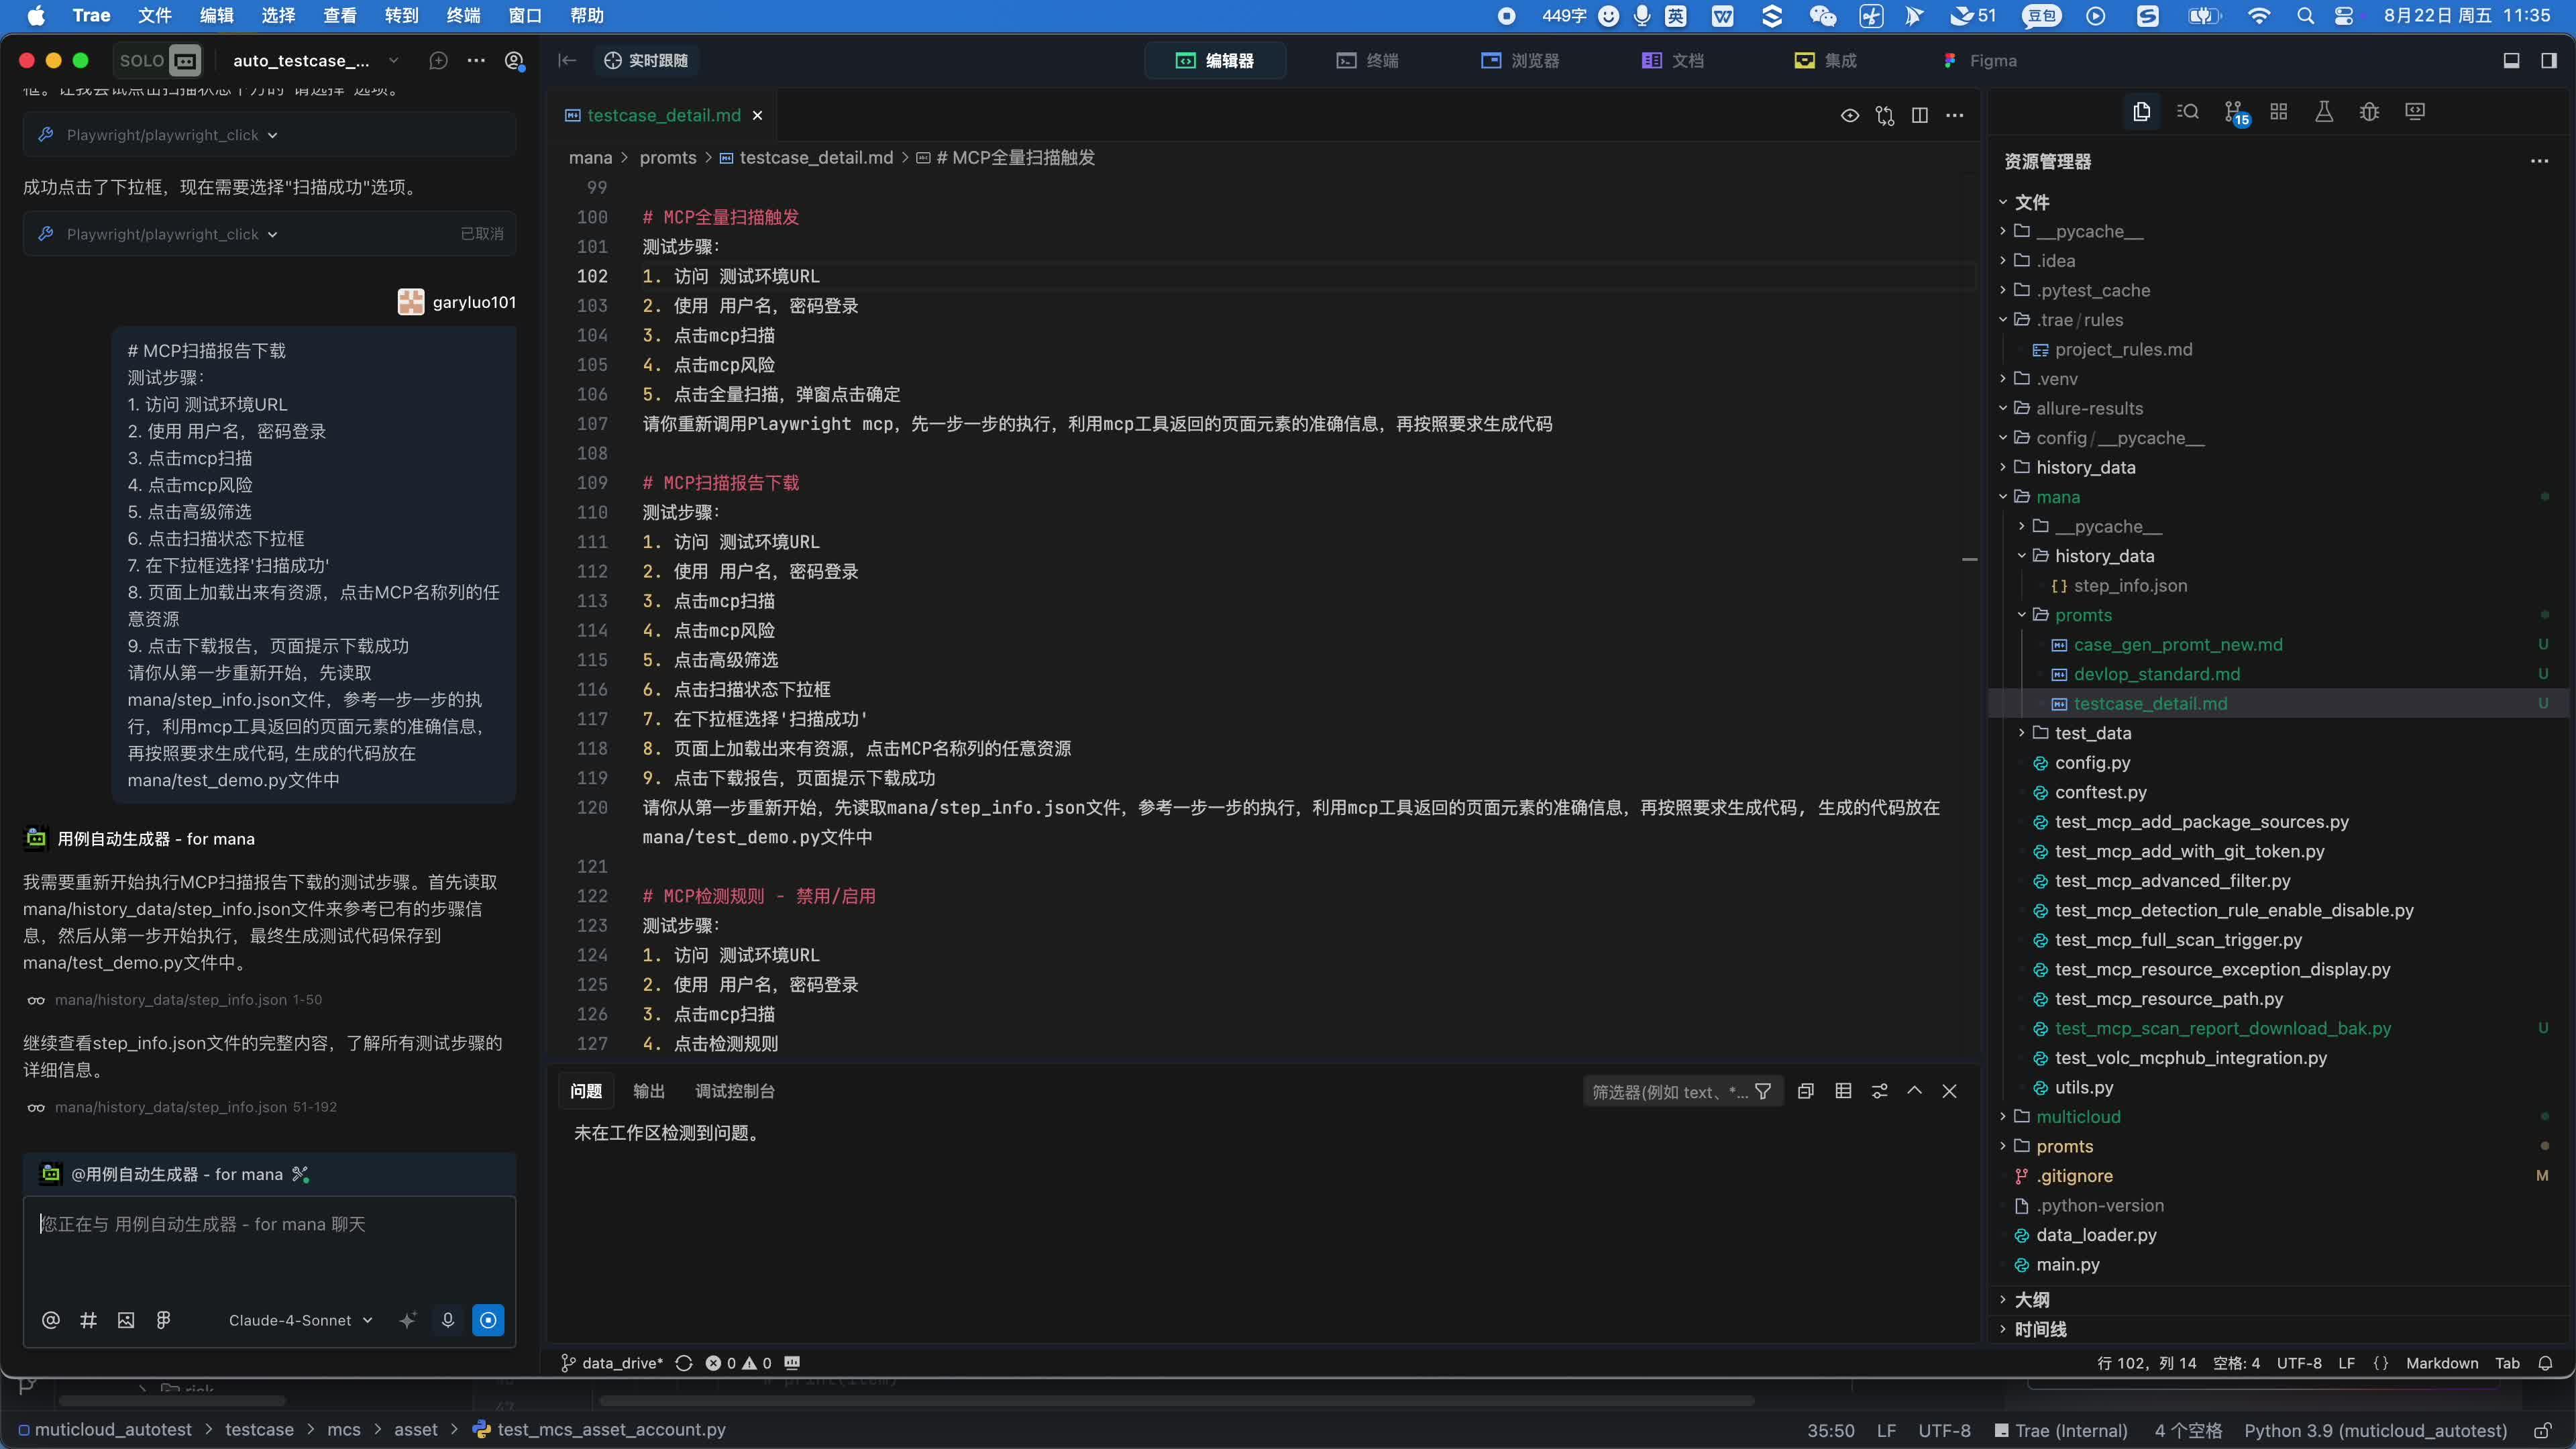Click the filter funnel icon in Problems panel

point(1763,1091)
